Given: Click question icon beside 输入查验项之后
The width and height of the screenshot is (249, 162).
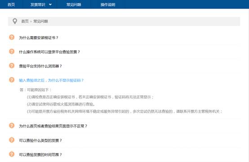Looking at the screenshot, I should tap(12, 80).
